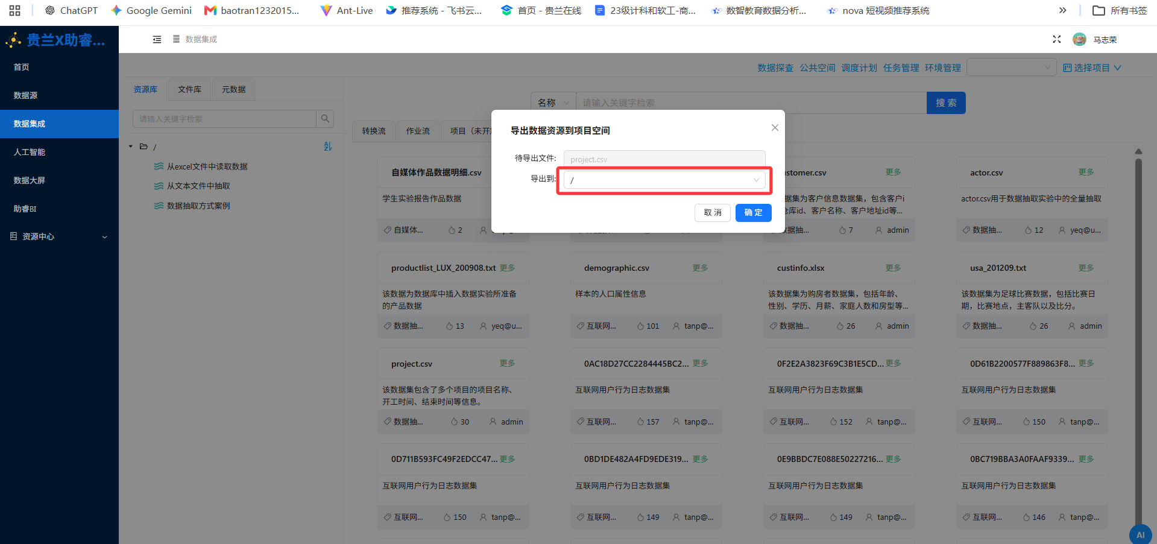This screenshot has height=544, width=1157.
Task: Open the empty project dropdown in header
Action: coord(1012,67)
